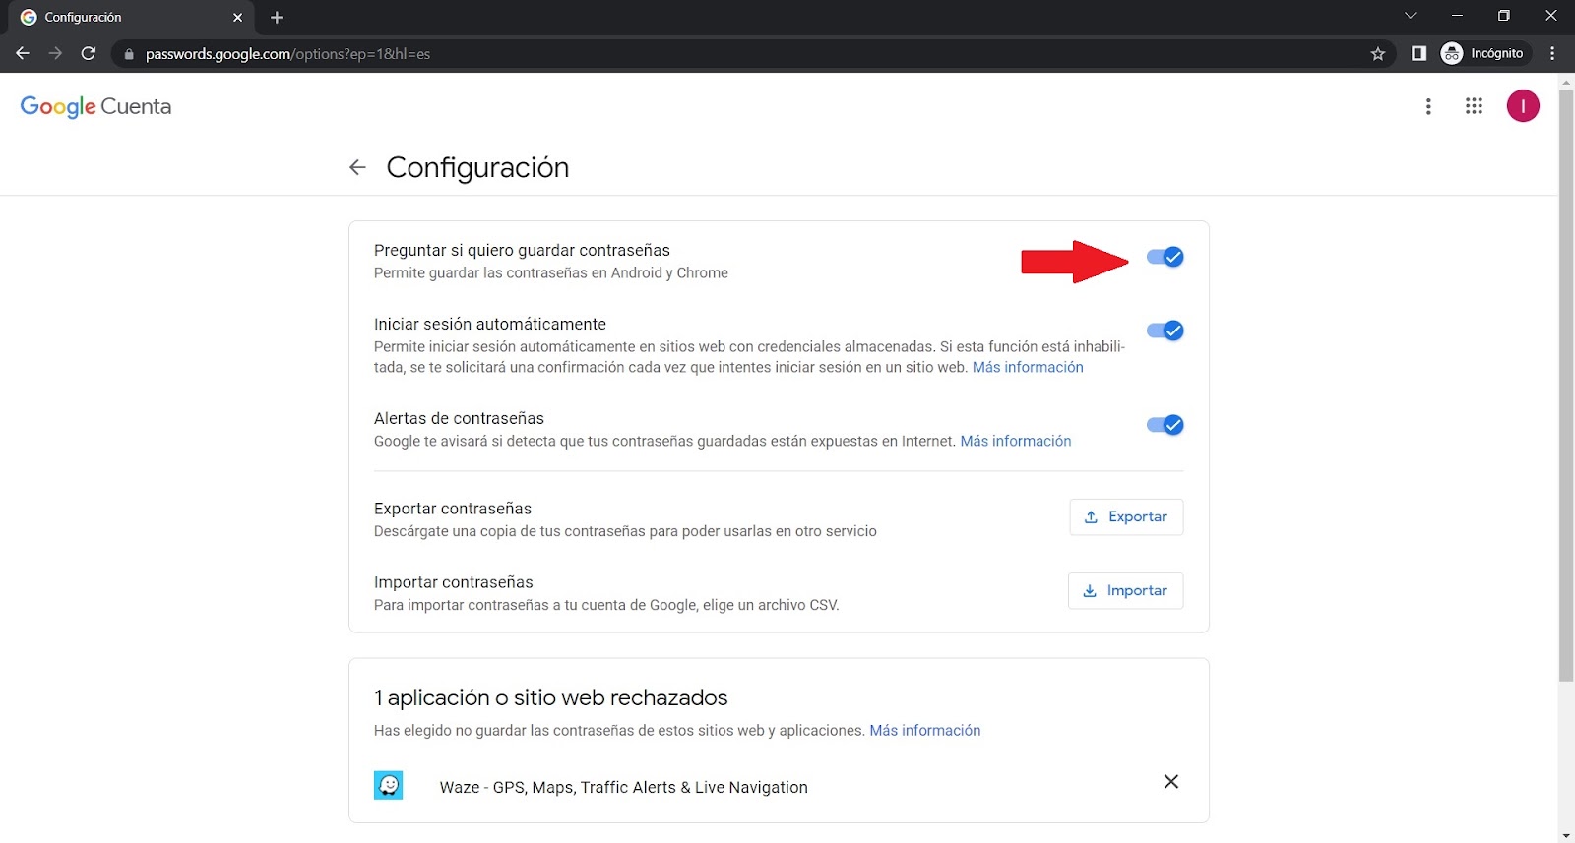Click the Google Cuenta logo
Screen dimensions: 1575x843
click(95, 106)
